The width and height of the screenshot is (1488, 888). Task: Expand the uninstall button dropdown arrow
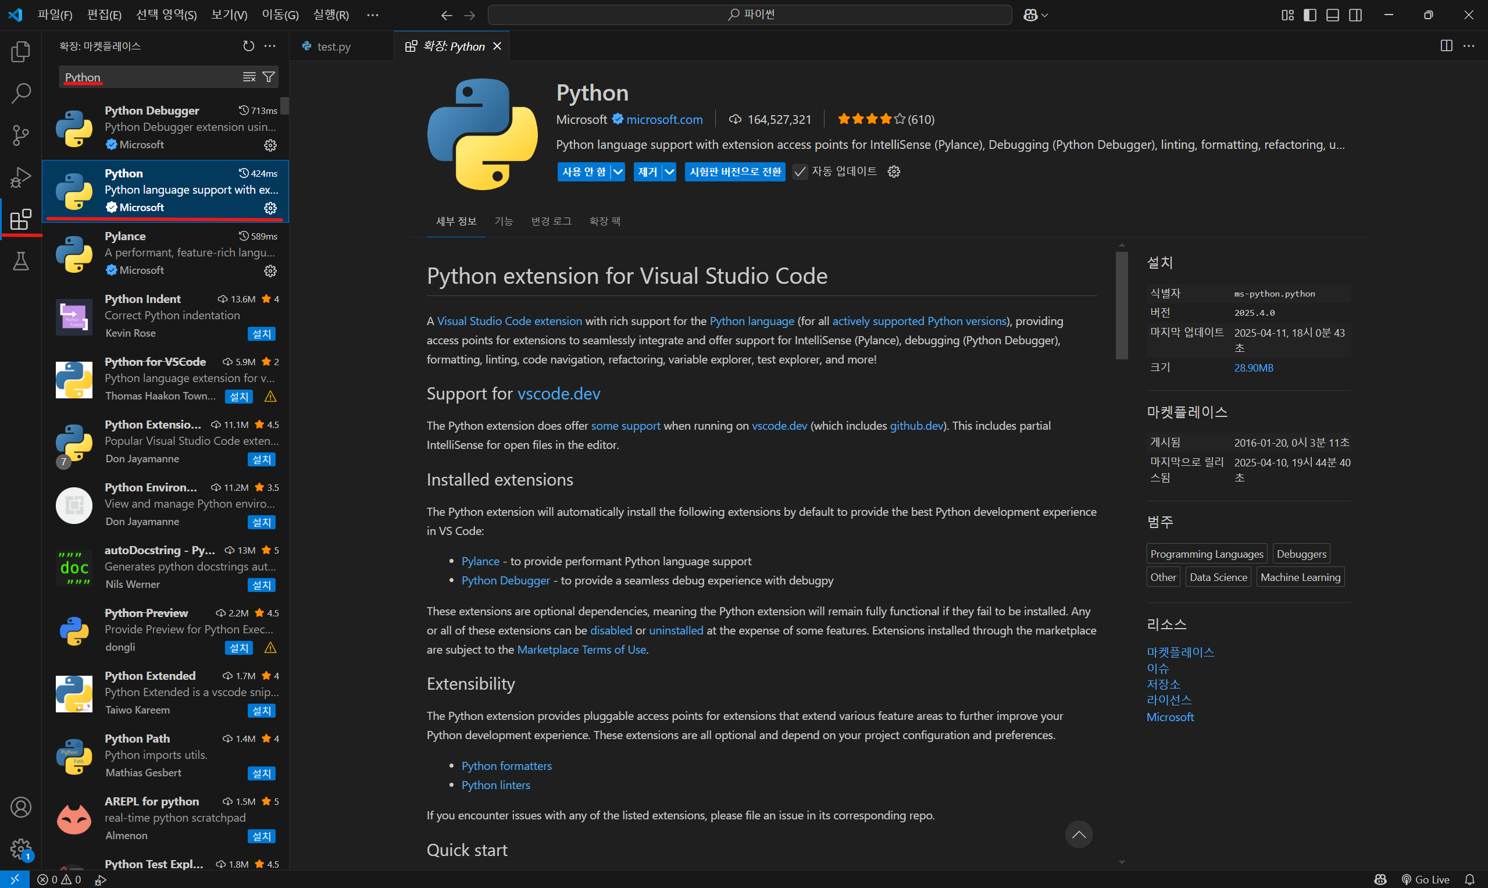click(669, 172)
